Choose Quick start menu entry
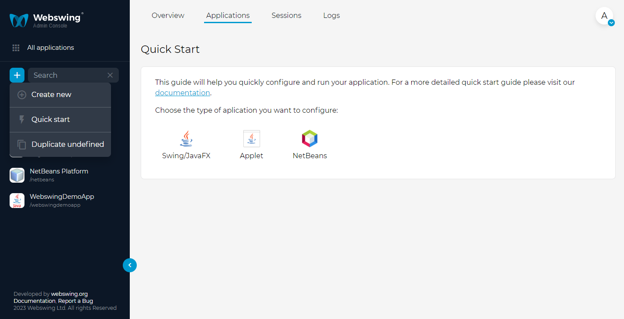This screenshot has width=624, height=319. point(60,120)
